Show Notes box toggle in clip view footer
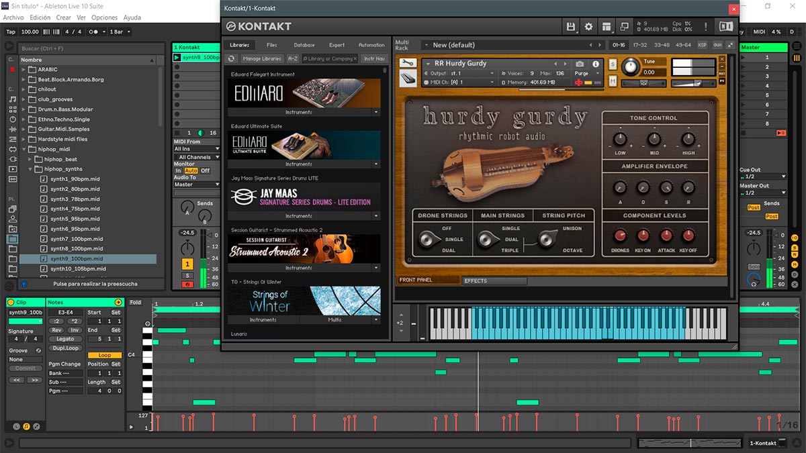Viewport: 806px width, 453px height. tap(26, 426)
